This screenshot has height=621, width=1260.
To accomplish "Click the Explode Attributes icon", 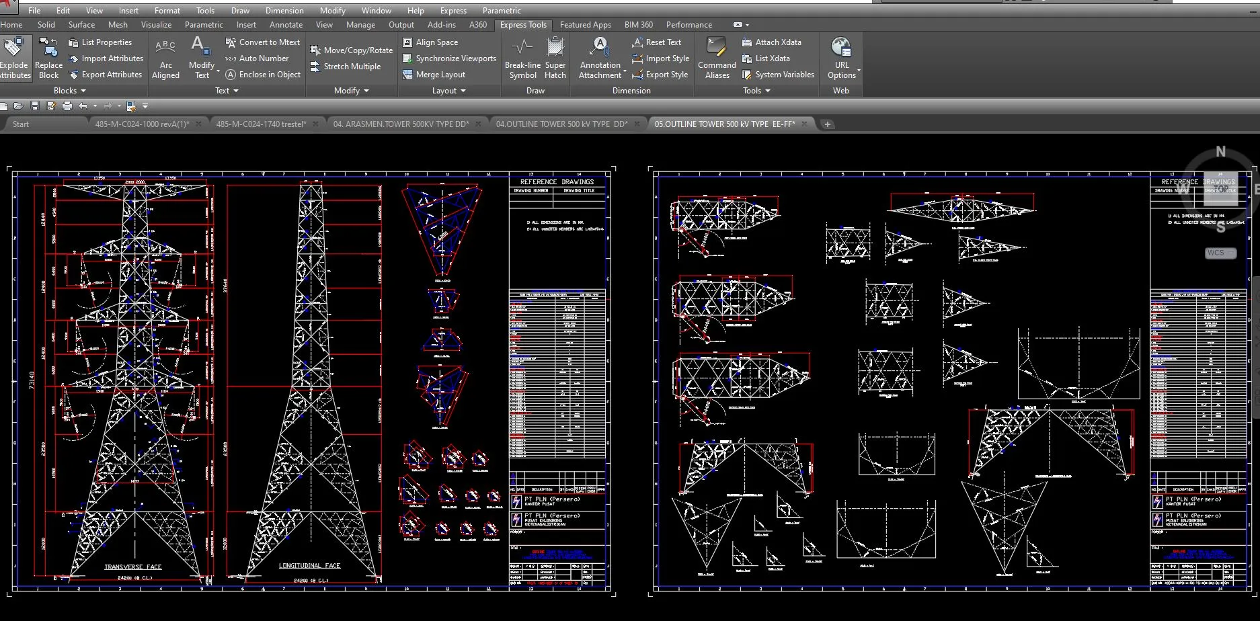I will point(13,48).
